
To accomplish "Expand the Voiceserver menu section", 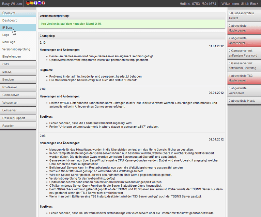I will pyautogui.click(x=18, y=103).
